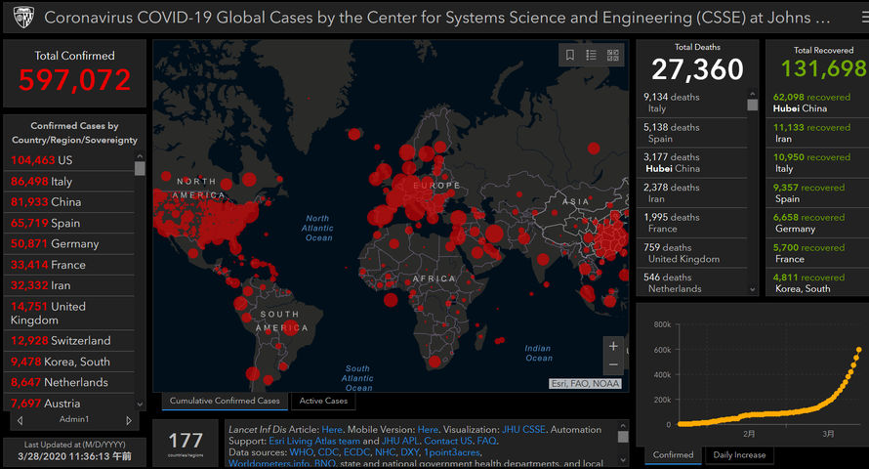
Task: Open the JHU CSSE link
Action: coord(523,430)
